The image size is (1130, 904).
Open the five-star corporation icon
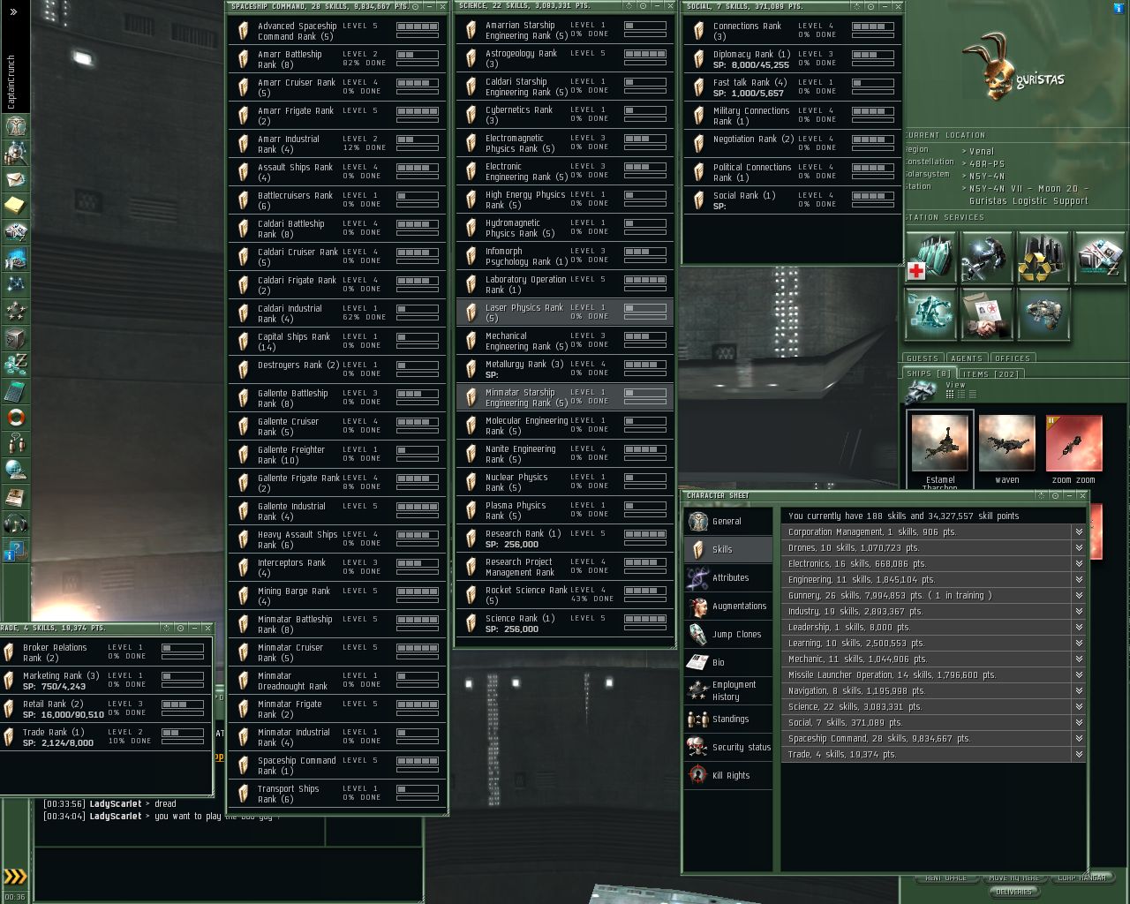point(16,312)
